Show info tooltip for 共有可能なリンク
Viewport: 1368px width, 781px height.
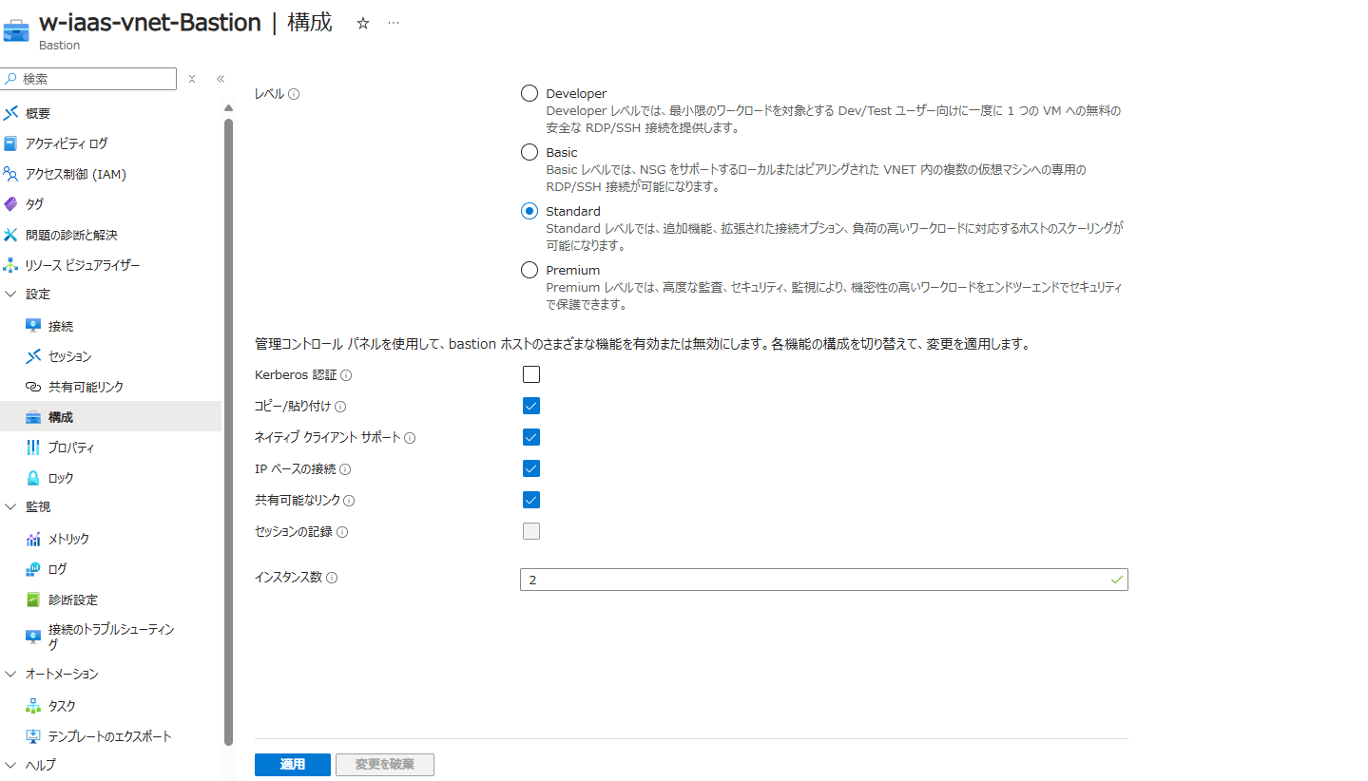click(349, 501)
